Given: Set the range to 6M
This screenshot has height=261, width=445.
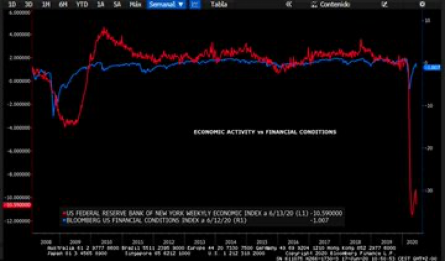Looking at the screenshot, I should tap(62, 4).
